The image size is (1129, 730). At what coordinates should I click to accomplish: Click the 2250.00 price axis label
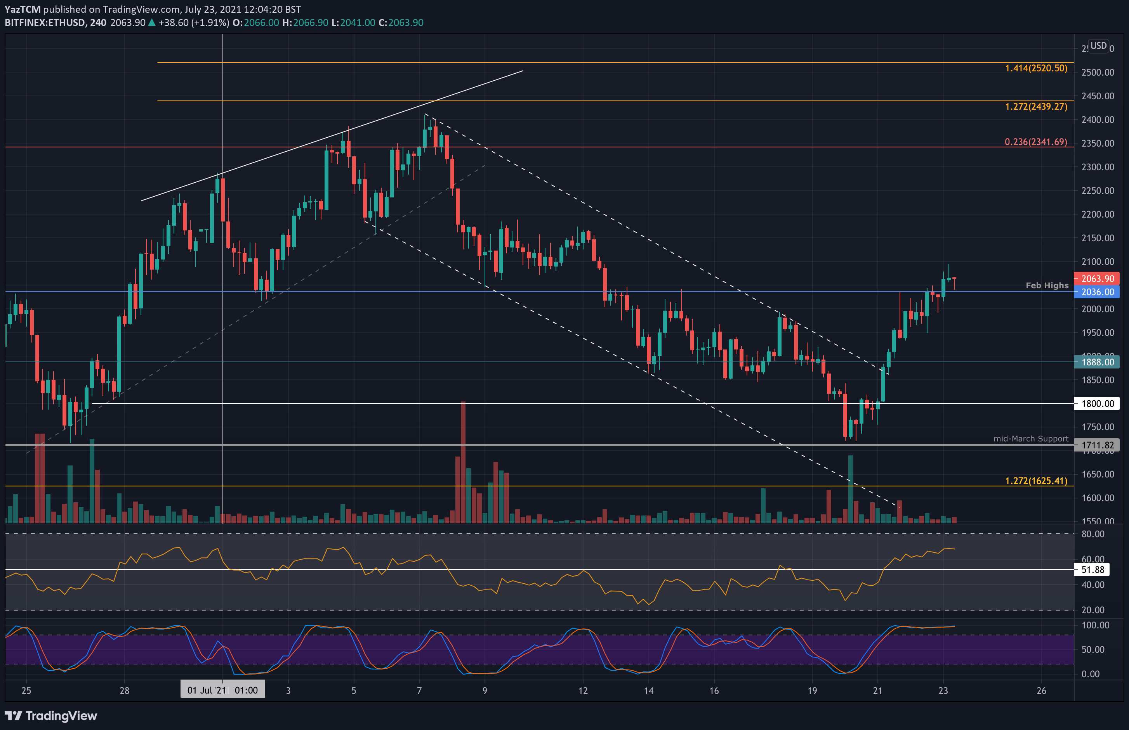tap(1098, 190)
